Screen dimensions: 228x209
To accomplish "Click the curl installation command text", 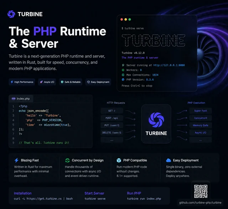I will click(43, 199).
